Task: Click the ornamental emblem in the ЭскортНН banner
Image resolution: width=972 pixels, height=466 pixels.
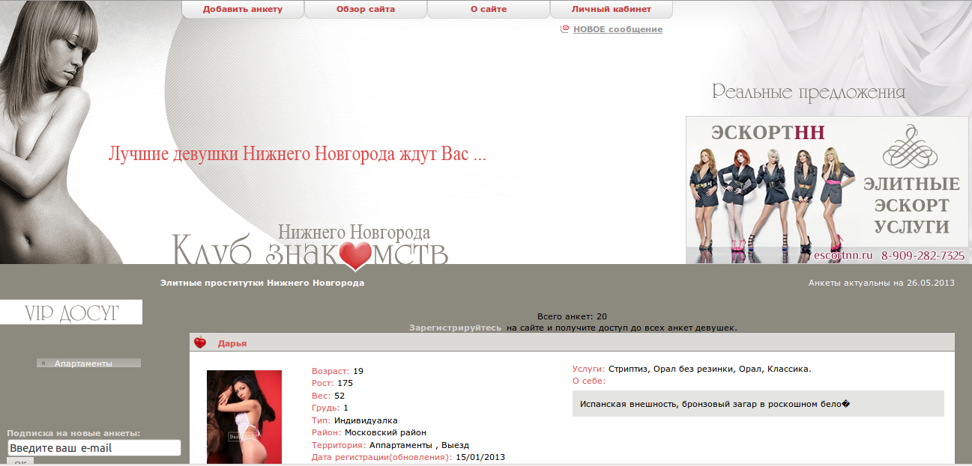Action: pyautogui.click(x=911, y=146)
